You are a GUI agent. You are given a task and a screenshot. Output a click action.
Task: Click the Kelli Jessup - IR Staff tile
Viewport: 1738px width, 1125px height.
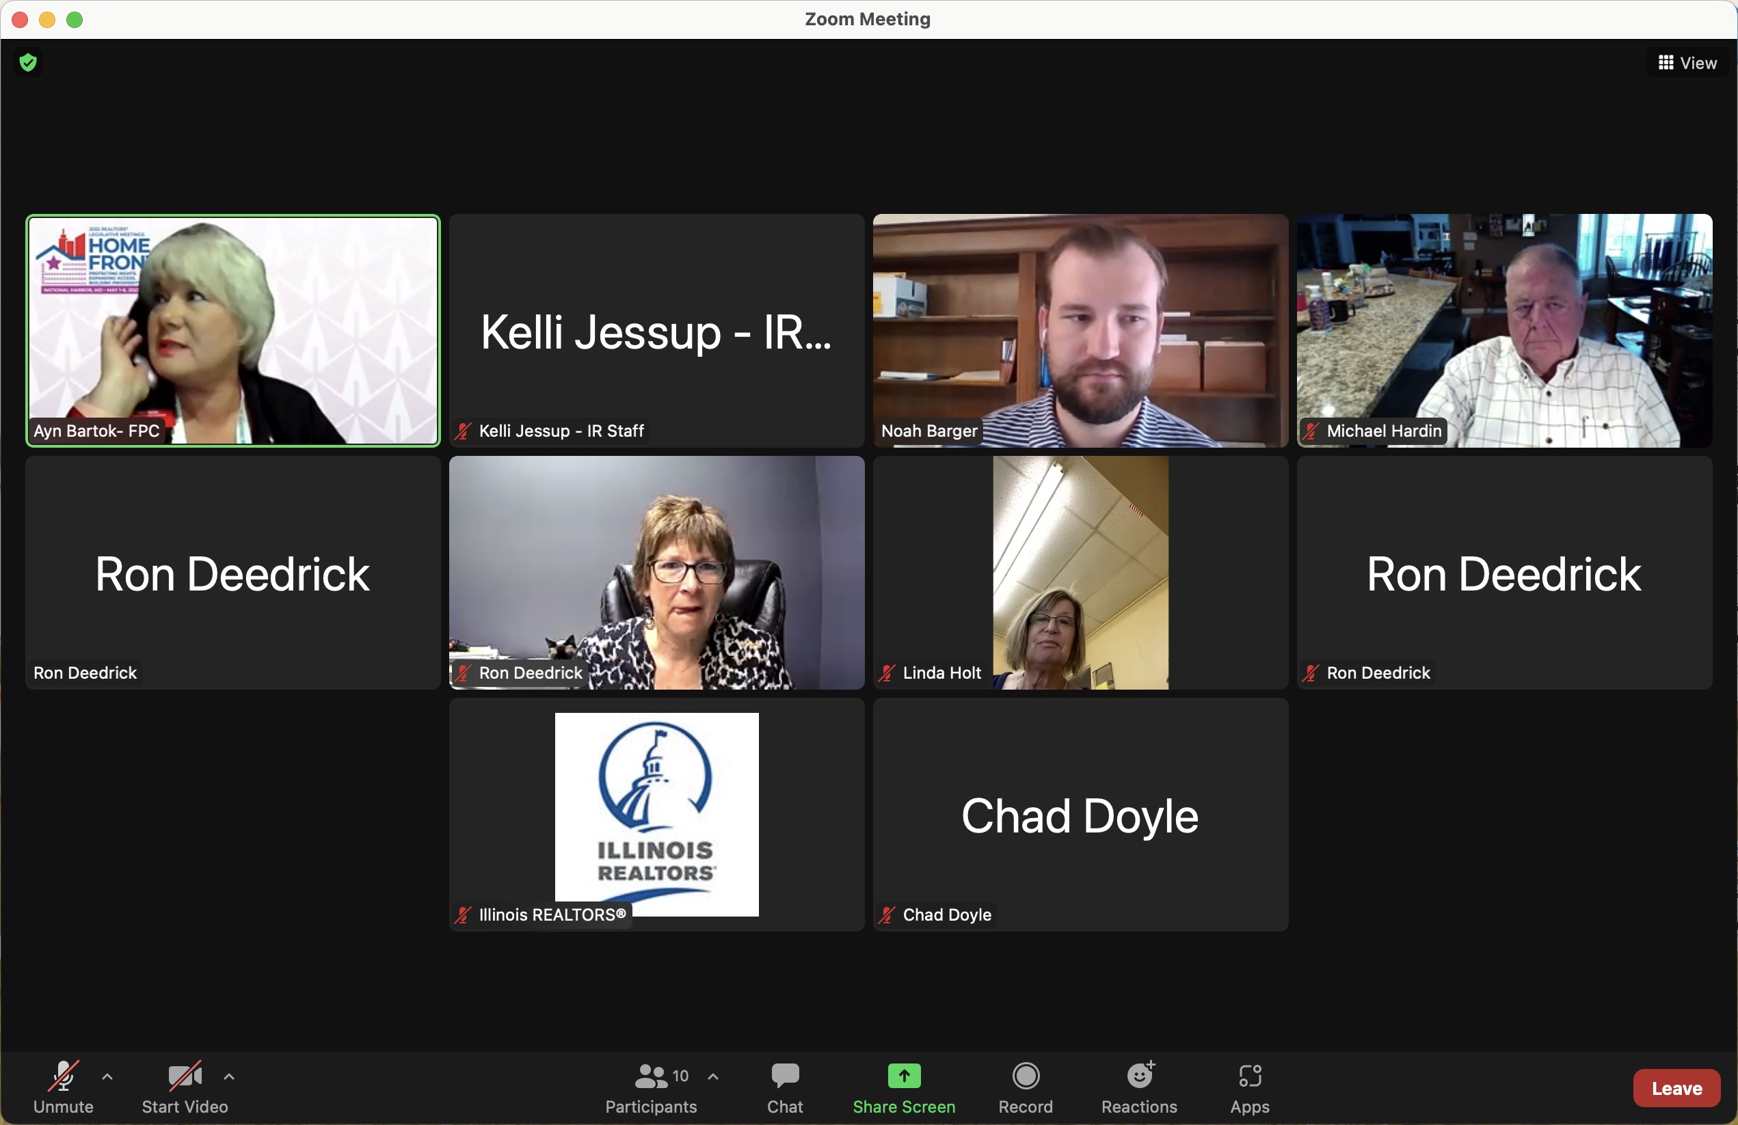(656, 330)
